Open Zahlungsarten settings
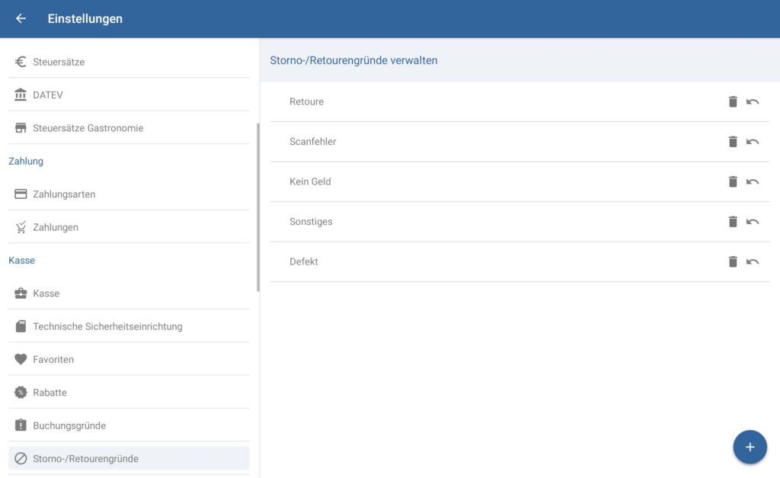The image size is (780, 478). (64, 194)
